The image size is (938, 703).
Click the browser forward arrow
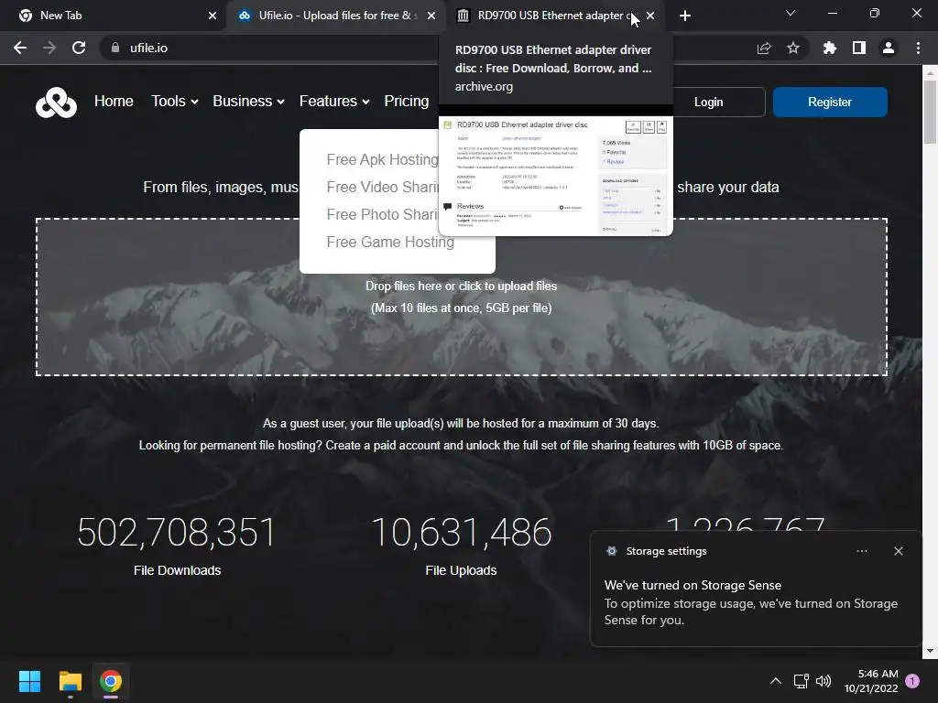click(49, 48)
